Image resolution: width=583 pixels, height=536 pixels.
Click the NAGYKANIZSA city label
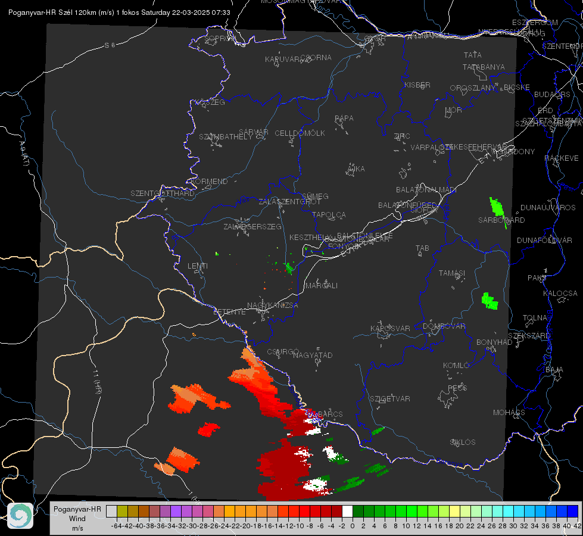tap(273, 306)
